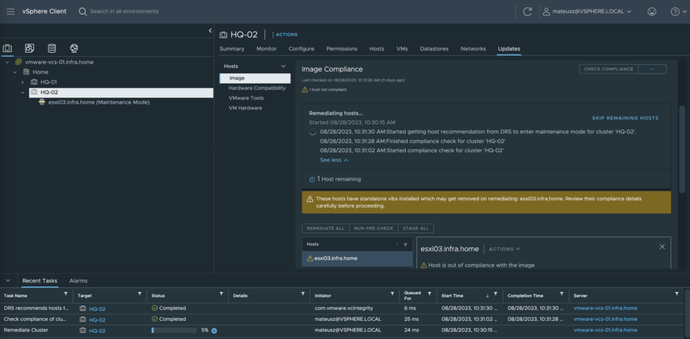
Task: Select VM Hardware in sidebar
Action: [245, 108]
